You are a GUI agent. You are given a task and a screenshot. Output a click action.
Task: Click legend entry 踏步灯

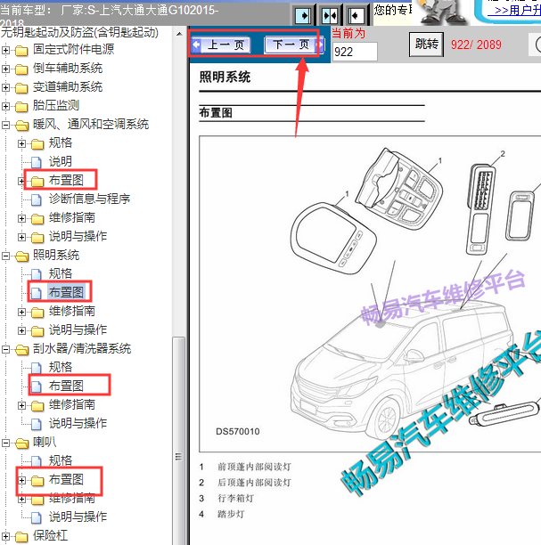[231, 514]
